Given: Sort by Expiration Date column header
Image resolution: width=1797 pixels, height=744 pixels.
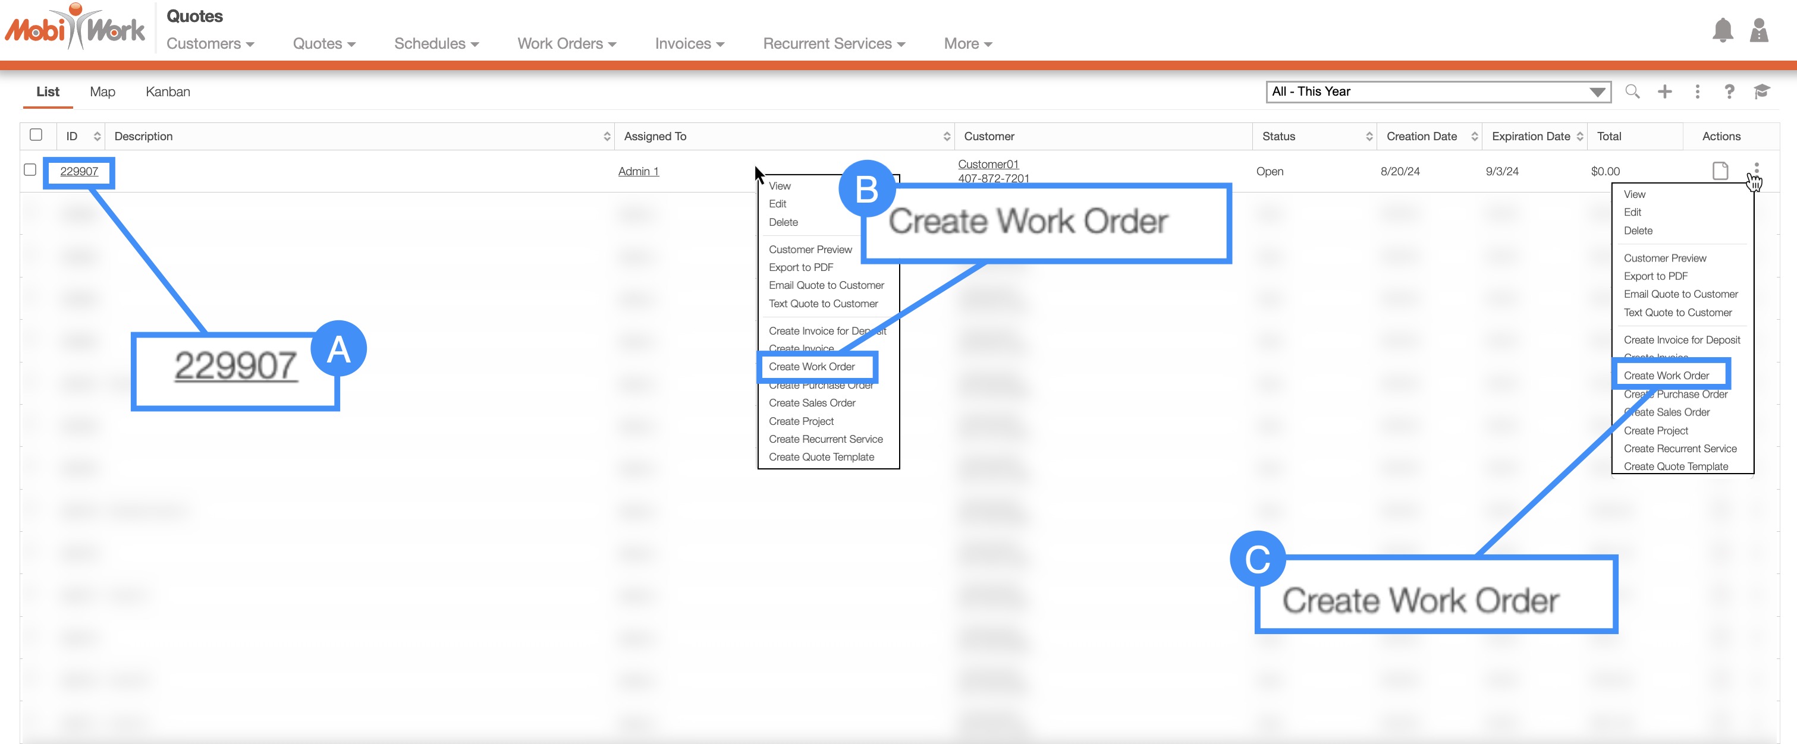Looking at the screenshot, I should [x=1531, y=137].
